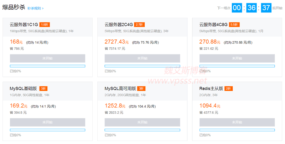
Task: Click the 2折 badge beside Redis主从版
Action: pyautogui.click(x=229, y=89)
